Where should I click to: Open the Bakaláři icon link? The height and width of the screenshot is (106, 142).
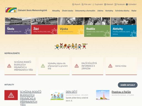pos(105,4)
